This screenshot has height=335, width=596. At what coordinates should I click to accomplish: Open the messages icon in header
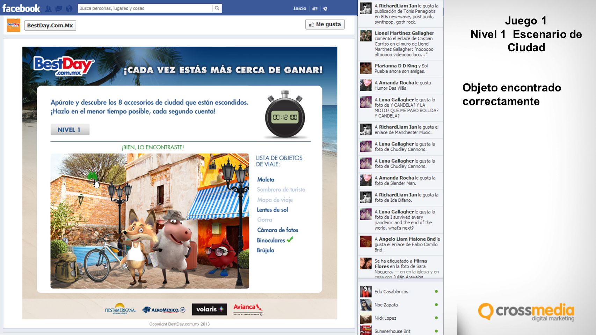point(59,8)
